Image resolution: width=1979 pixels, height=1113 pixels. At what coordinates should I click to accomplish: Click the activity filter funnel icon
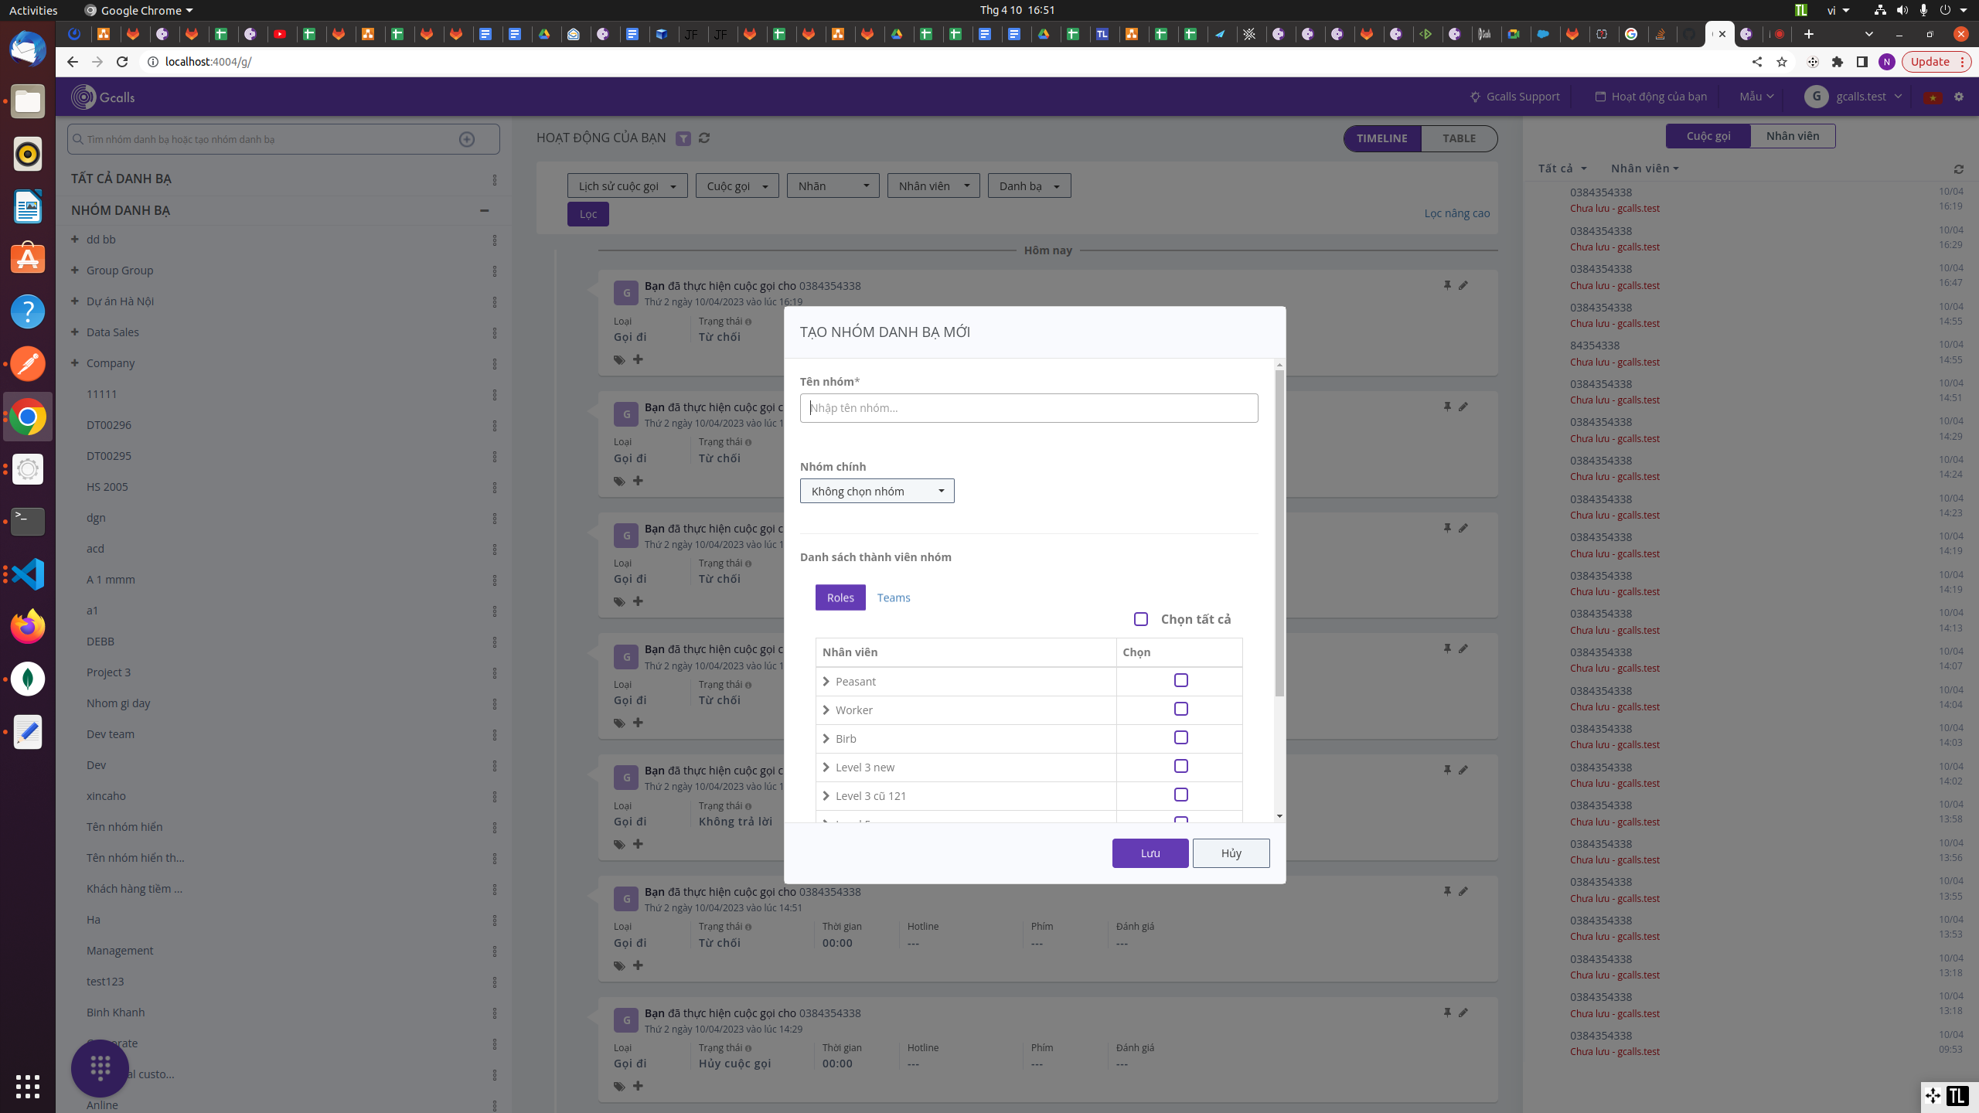[x=683, y=138]
